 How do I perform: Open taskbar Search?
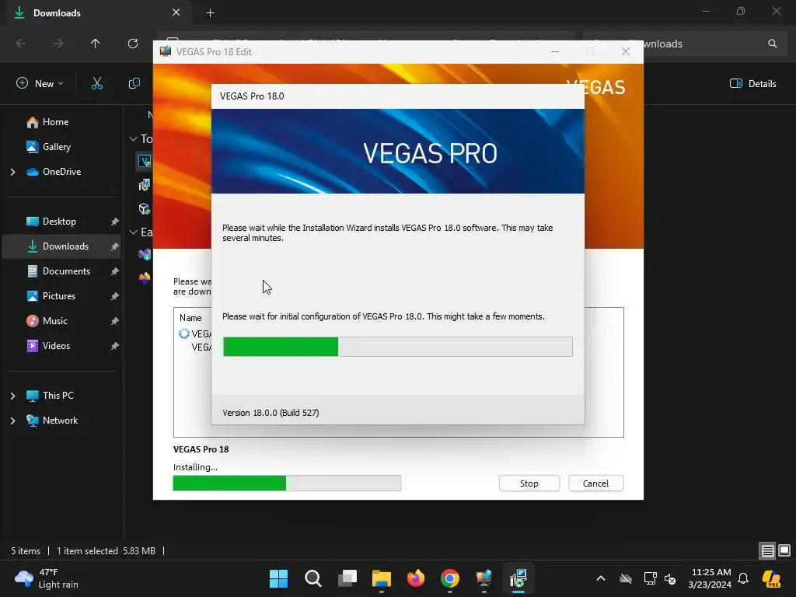pyautogui.click(x=313, y=578)
